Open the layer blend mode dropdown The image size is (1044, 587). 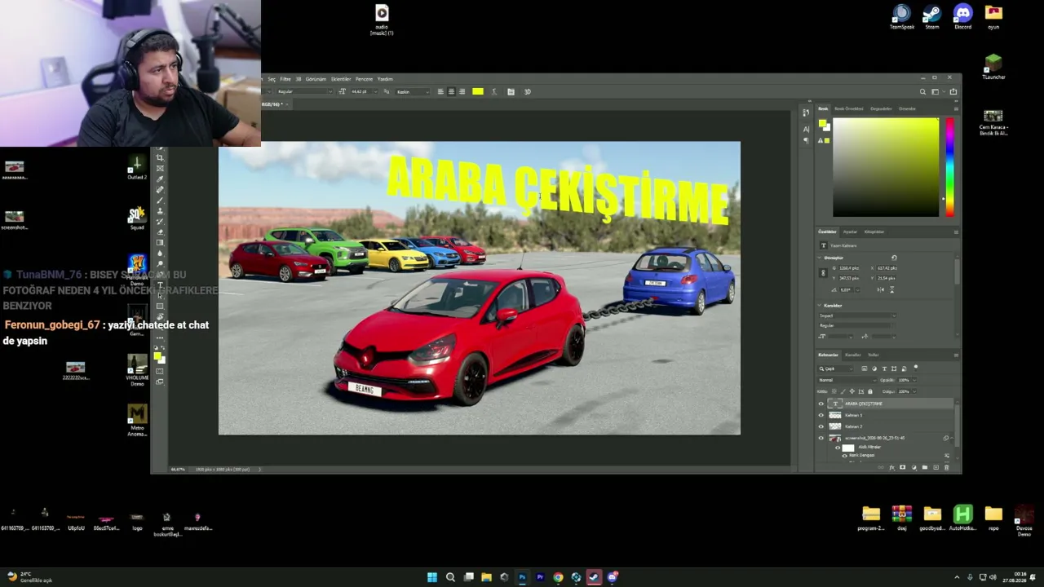pos(846,380)
